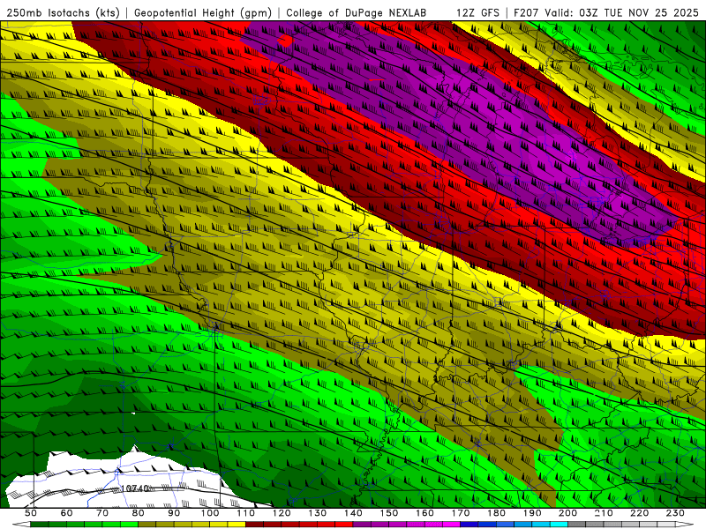Select the olive swatch just right of 80

pos(146,524)
